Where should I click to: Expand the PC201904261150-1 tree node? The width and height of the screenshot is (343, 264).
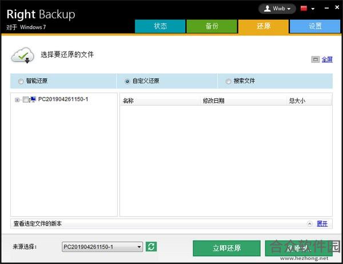click(17, 100)
